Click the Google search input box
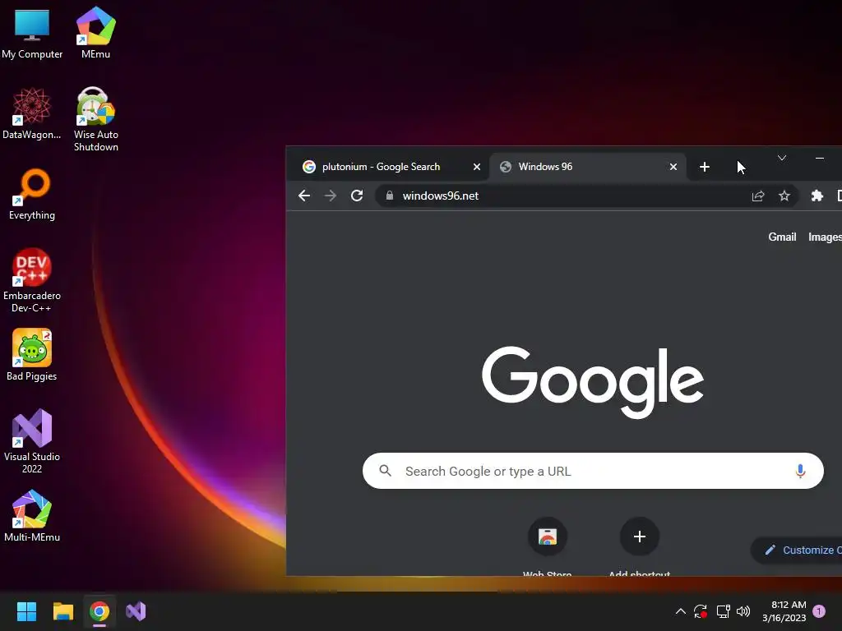The width and height of the screenshot is (842, 631). [x=593, y=471]
